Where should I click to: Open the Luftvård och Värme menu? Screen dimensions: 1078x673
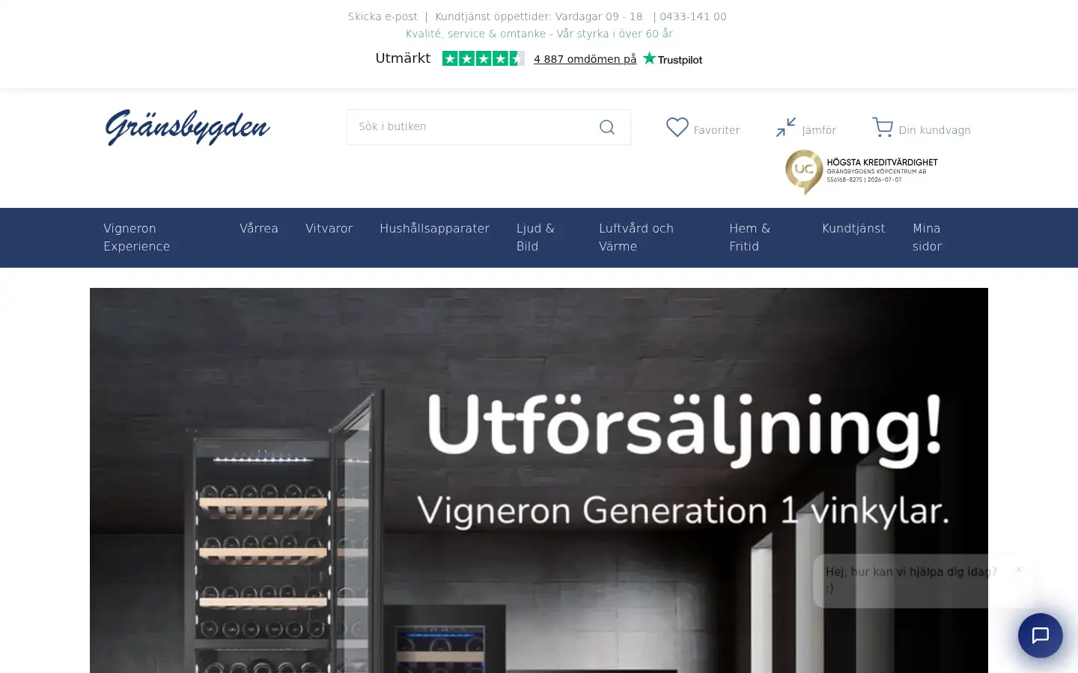tap(636, 237)
